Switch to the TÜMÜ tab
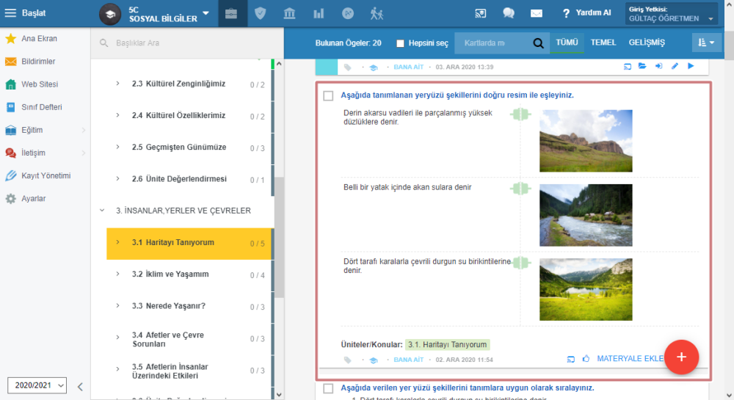Viewport: 734px width, 400px height. click(x=567, y=43)
